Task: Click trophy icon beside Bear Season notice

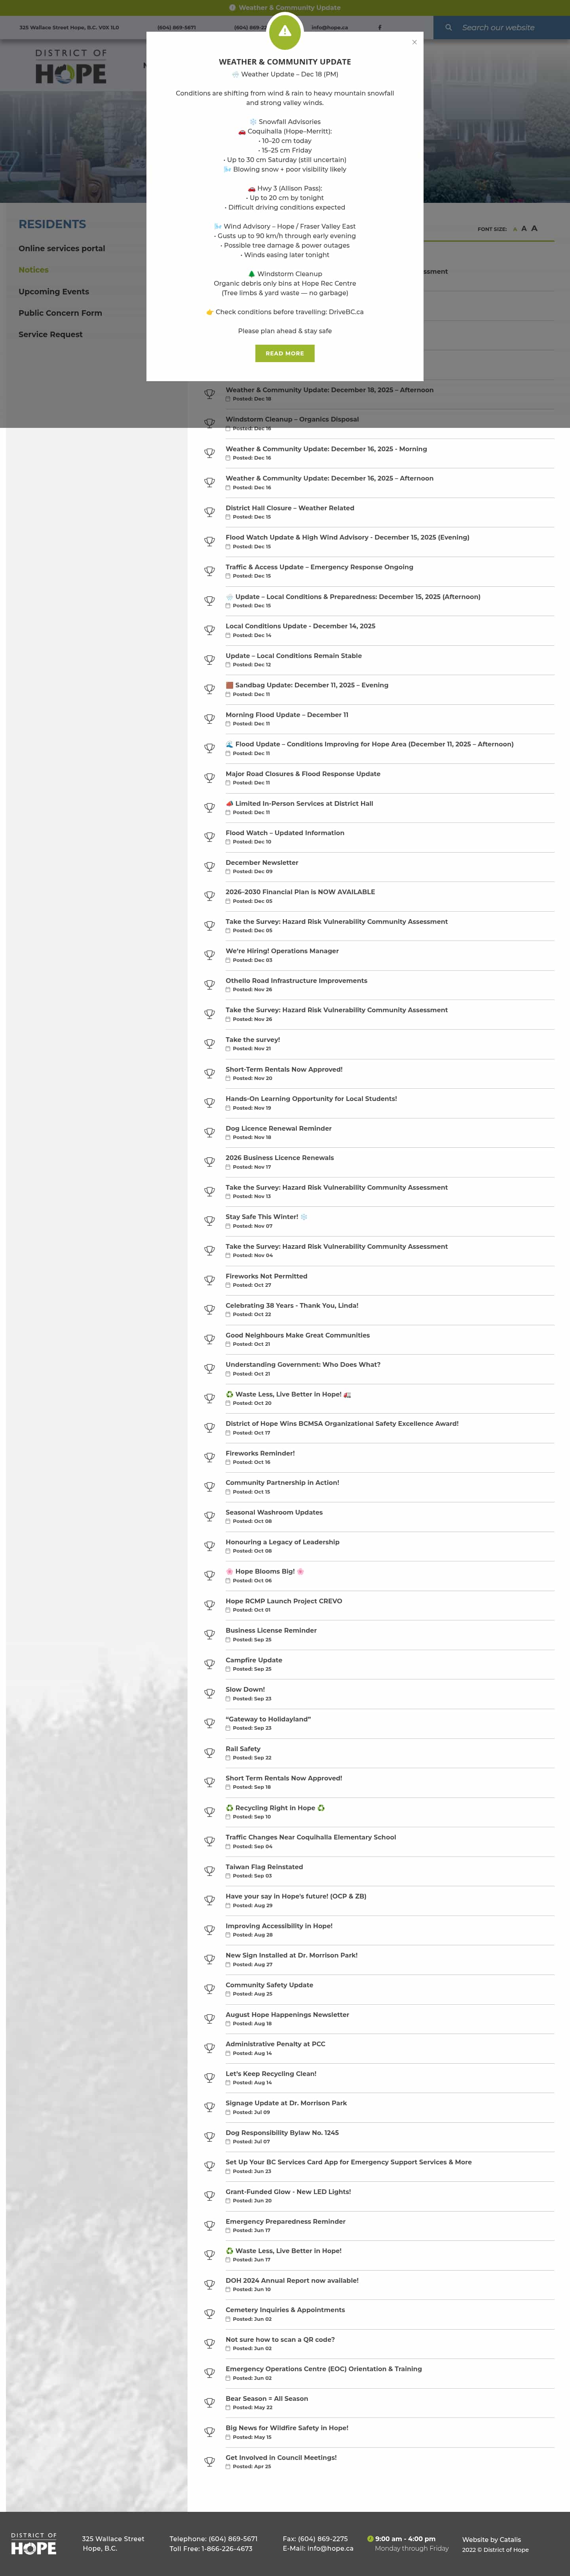Action: (210, 2402)
